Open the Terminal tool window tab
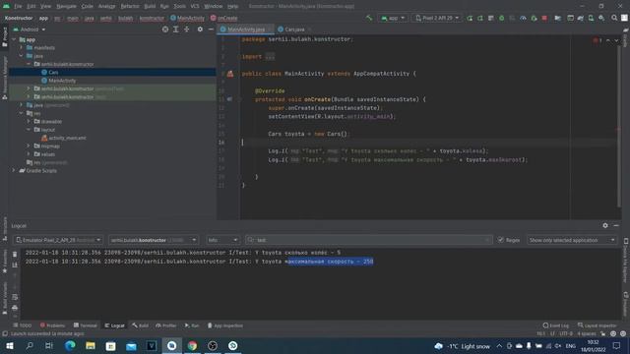630x354 pixels. 86,325
